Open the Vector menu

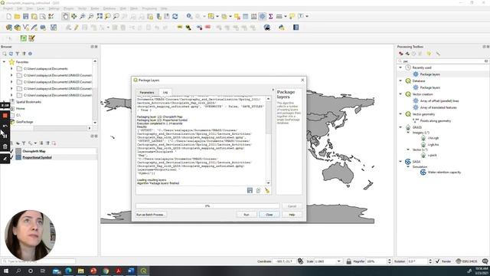tap(82, 8)
